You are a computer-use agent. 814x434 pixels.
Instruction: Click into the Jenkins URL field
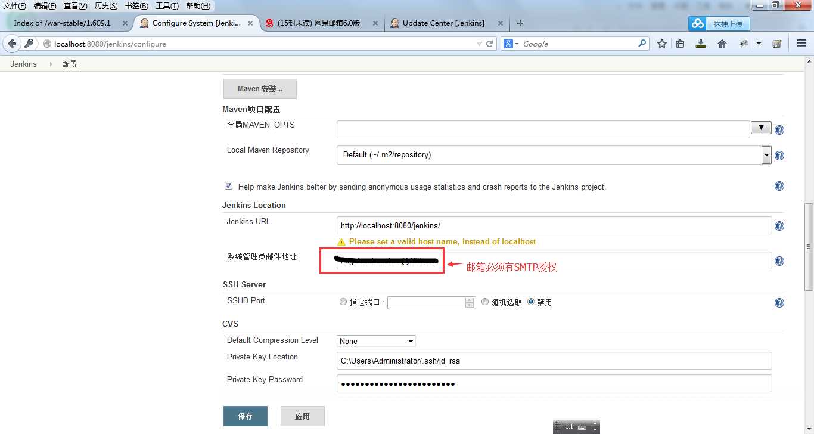554,225
